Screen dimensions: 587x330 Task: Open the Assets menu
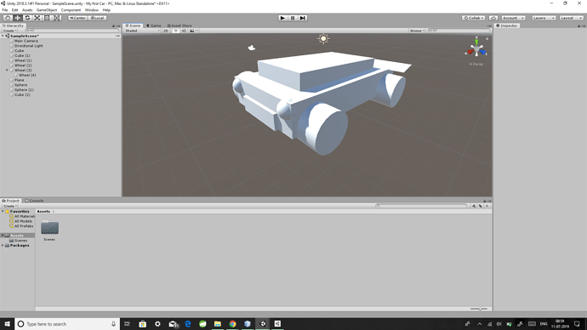click(27, 10)
